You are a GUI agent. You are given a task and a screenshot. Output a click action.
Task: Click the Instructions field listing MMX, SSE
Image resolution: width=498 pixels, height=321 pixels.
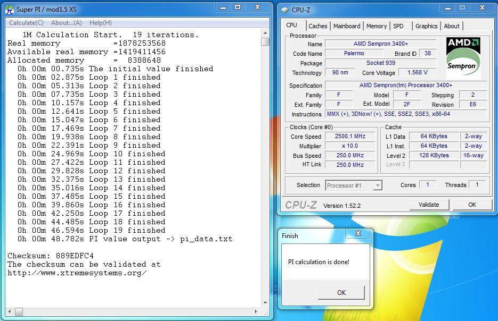coord(406,114)
